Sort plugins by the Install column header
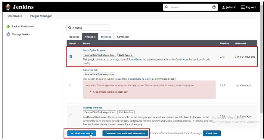The image size is (264, 140). tap(74, 43)
